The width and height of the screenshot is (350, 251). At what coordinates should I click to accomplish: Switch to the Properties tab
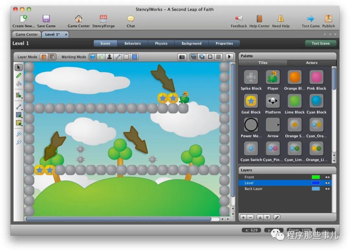point(224,43)
